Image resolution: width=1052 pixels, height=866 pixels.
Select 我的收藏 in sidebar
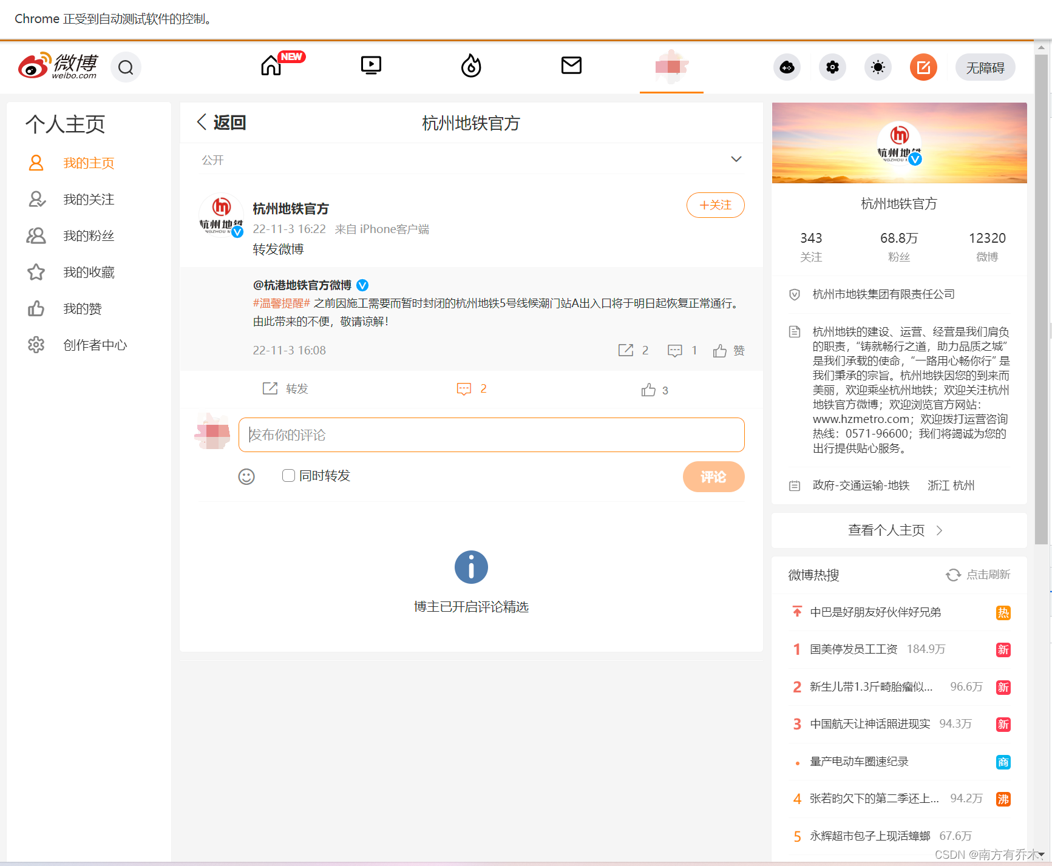click(x=89, y=272)
